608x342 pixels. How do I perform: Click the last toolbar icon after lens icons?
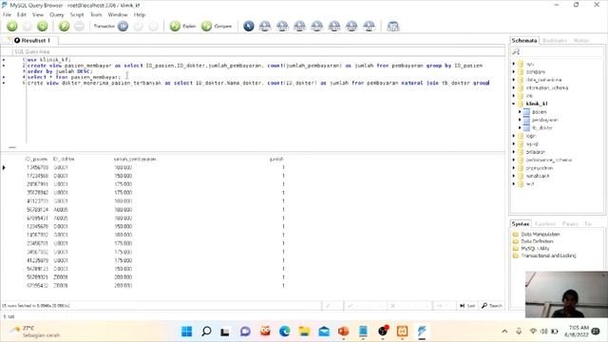(x=392, y=27)
